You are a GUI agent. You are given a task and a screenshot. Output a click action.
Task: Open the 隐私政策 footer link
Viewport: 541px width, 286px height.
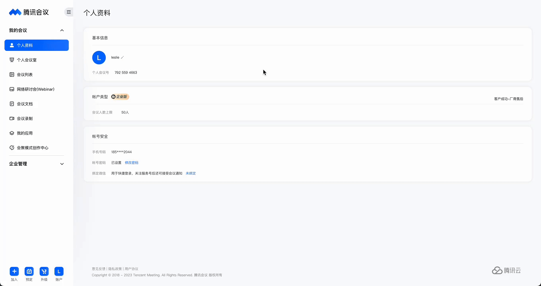[115, 269]
